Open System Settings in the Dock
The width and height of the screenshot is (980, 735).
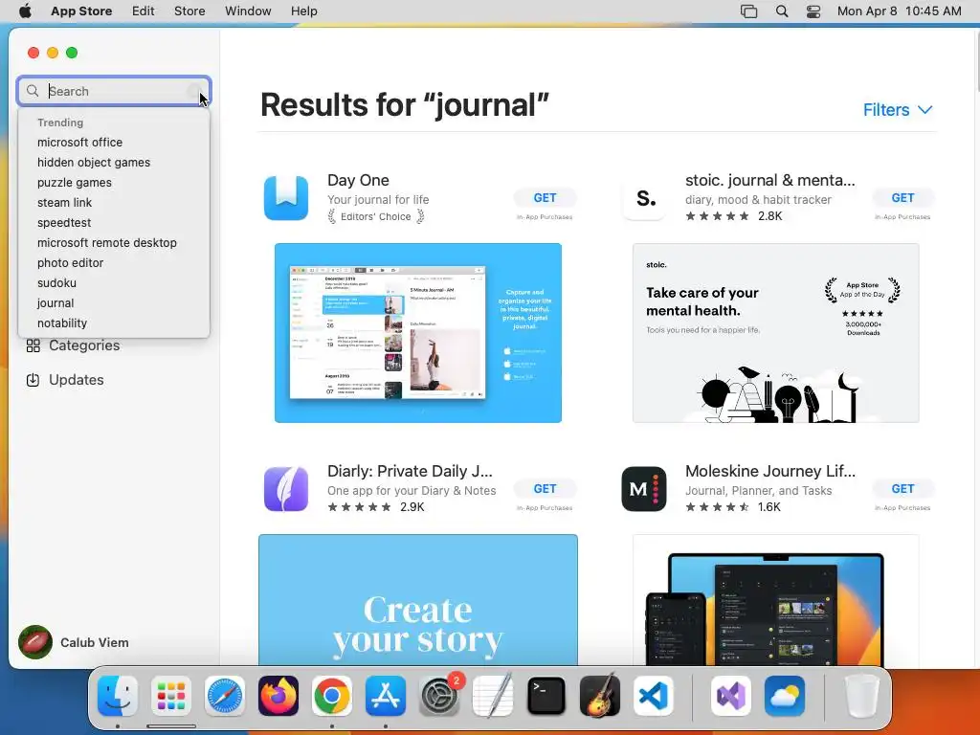point(438,696)
